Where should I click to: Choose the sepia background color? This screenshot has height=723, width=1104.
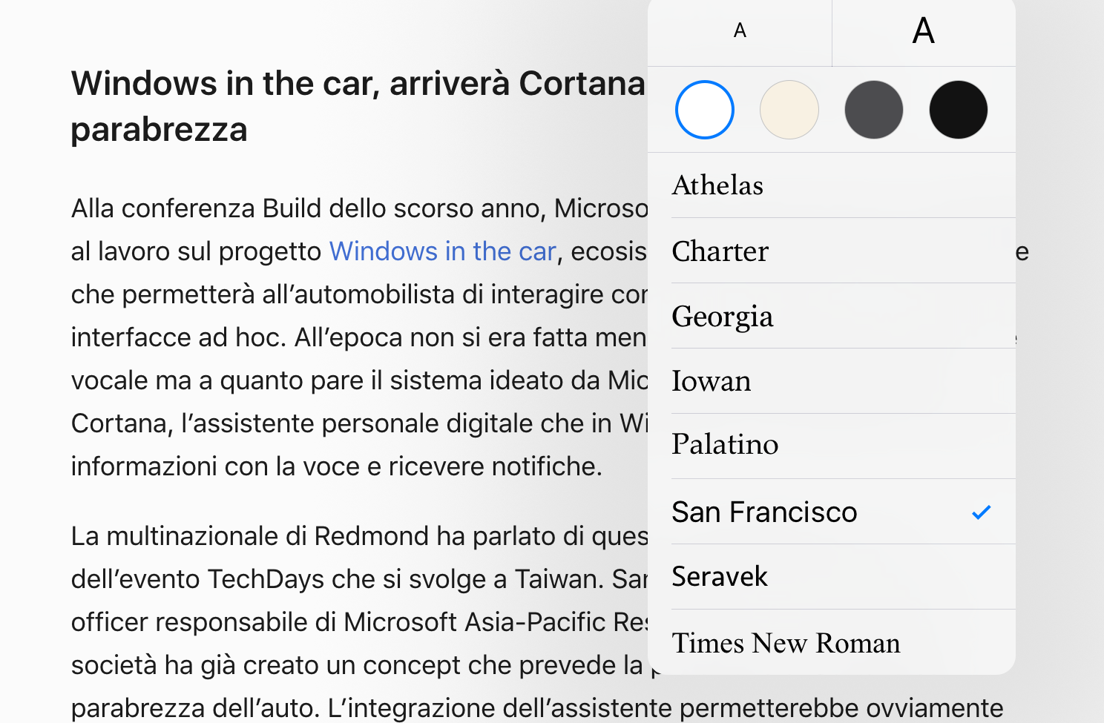coord(789,110)
